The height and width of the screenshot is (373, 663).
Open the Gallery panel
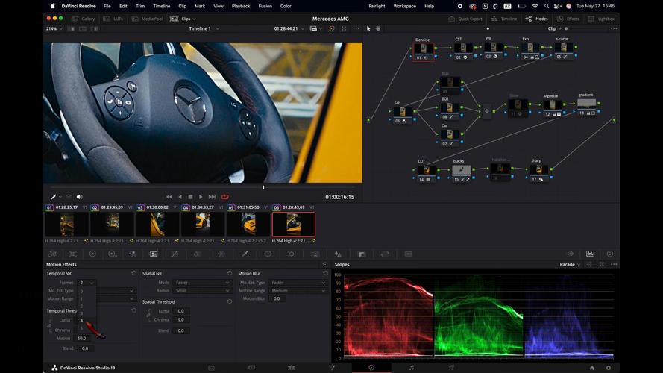(84, 19)
